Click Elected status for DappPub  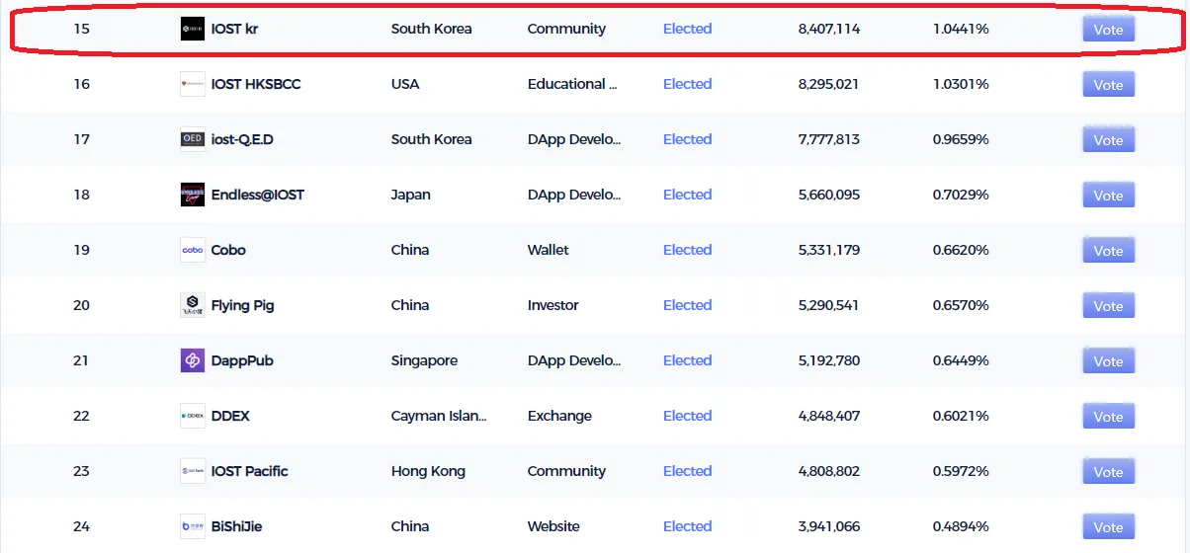[x=687, y=360]
